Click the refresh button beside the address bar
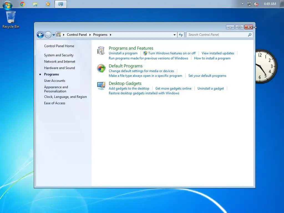This screenshot has width=284, height=213. pos(181,35)
